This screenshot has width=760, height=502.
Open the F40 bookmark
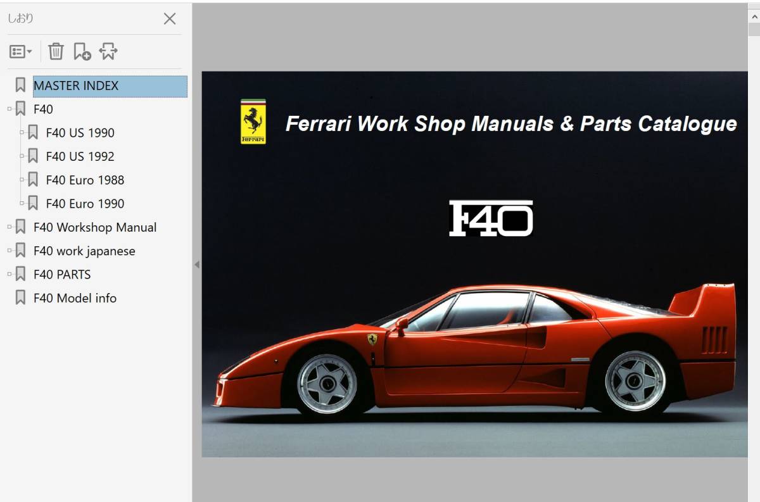click(43, 110)
